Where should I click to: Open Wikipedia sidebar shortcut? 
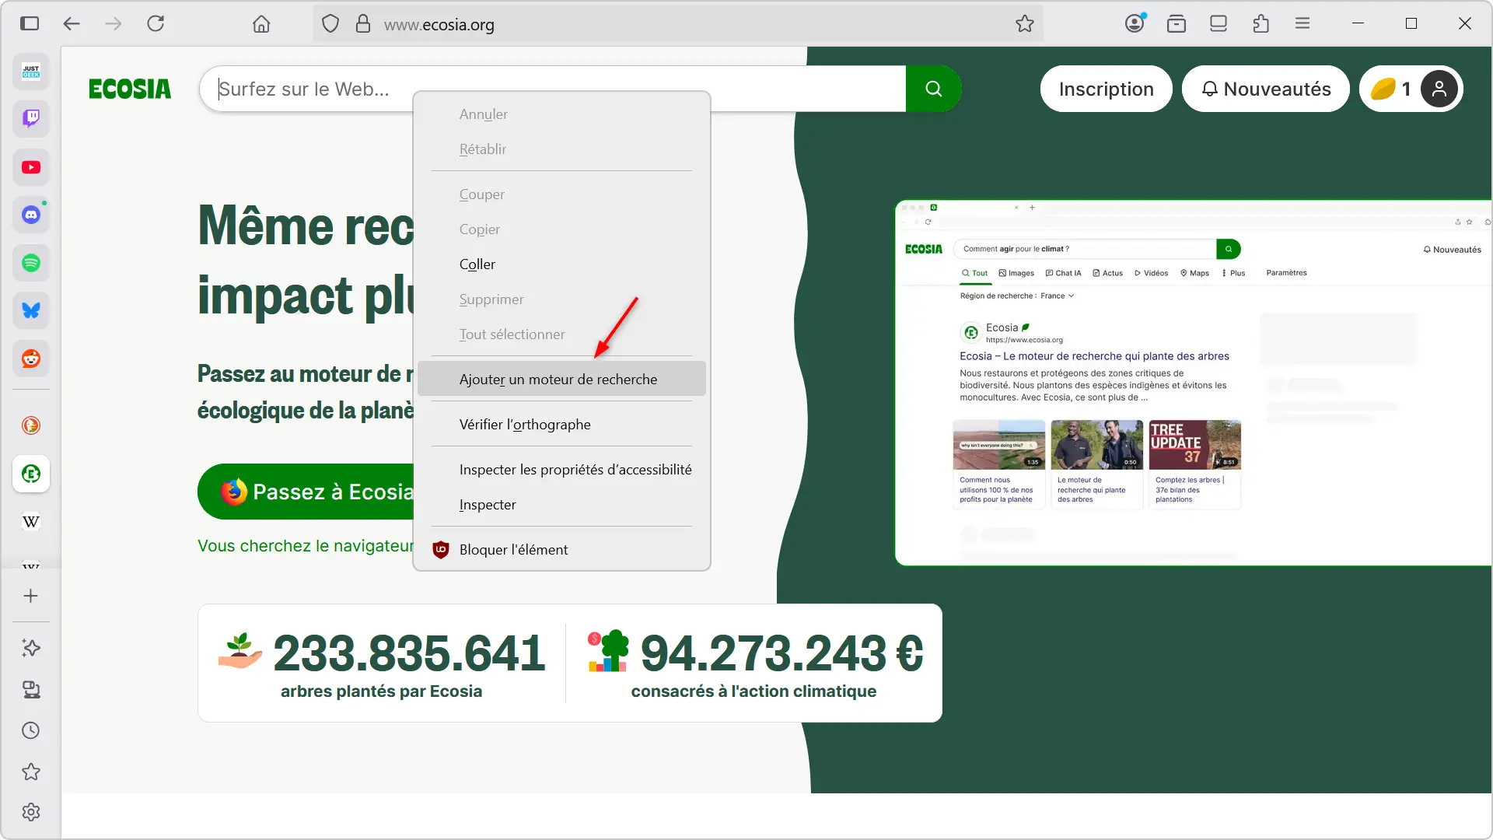click(31, 521)
